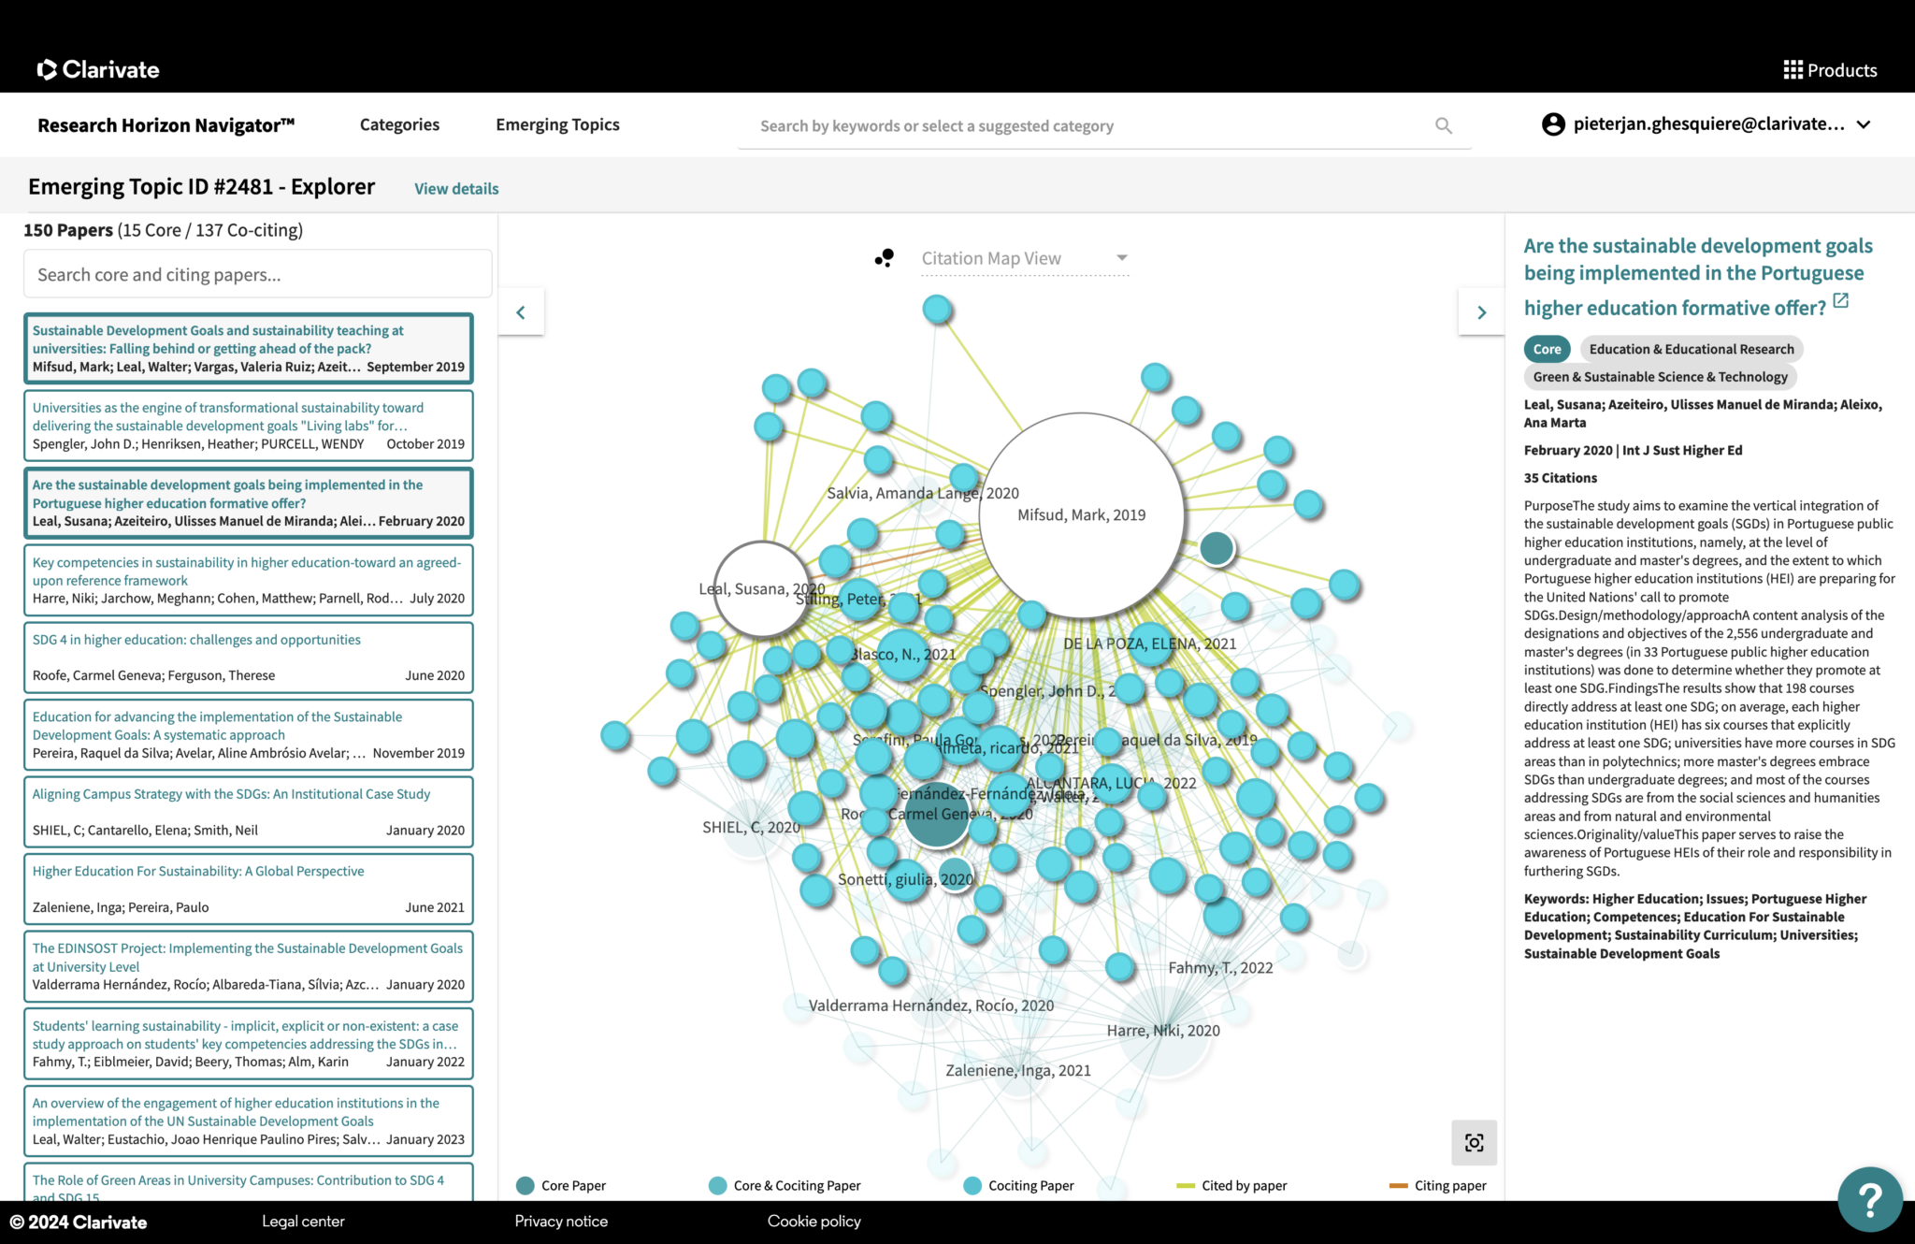The height and width of the screenshot is (1244, 1915).
Task: Click the user account avatar icon
Action: (1553, 124)
